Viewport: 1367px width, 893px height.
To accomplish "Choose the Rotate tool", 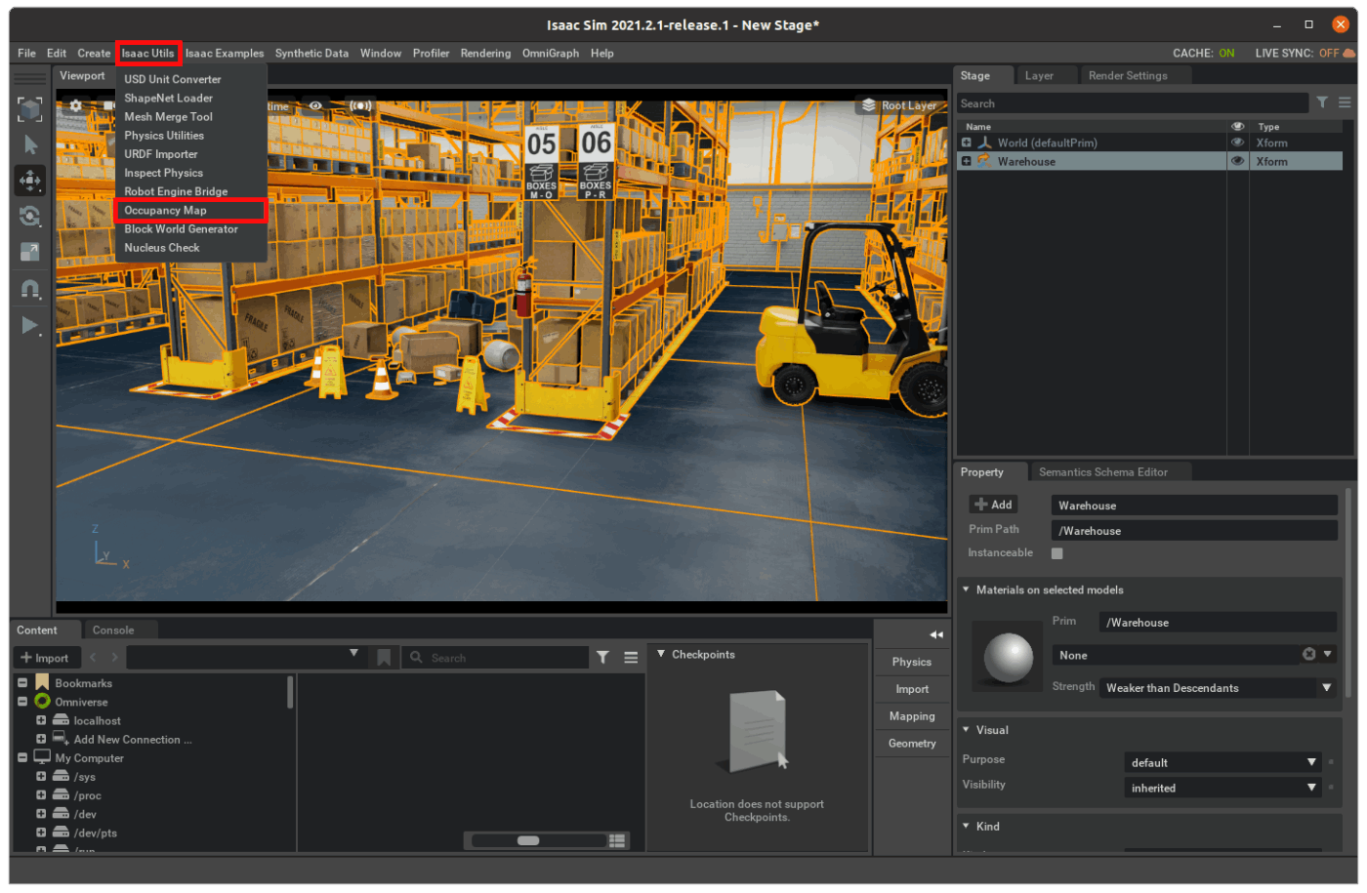I will pyautogui.click(x=30, y=217).
